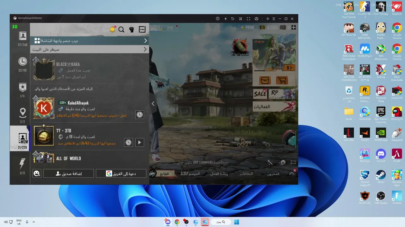The image size is (405, 227).
Task: Open the Rocket League desktop shortcut
Action: (365, 178)
